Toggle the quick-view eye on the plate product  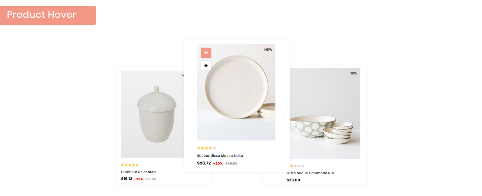click(206, 65)
